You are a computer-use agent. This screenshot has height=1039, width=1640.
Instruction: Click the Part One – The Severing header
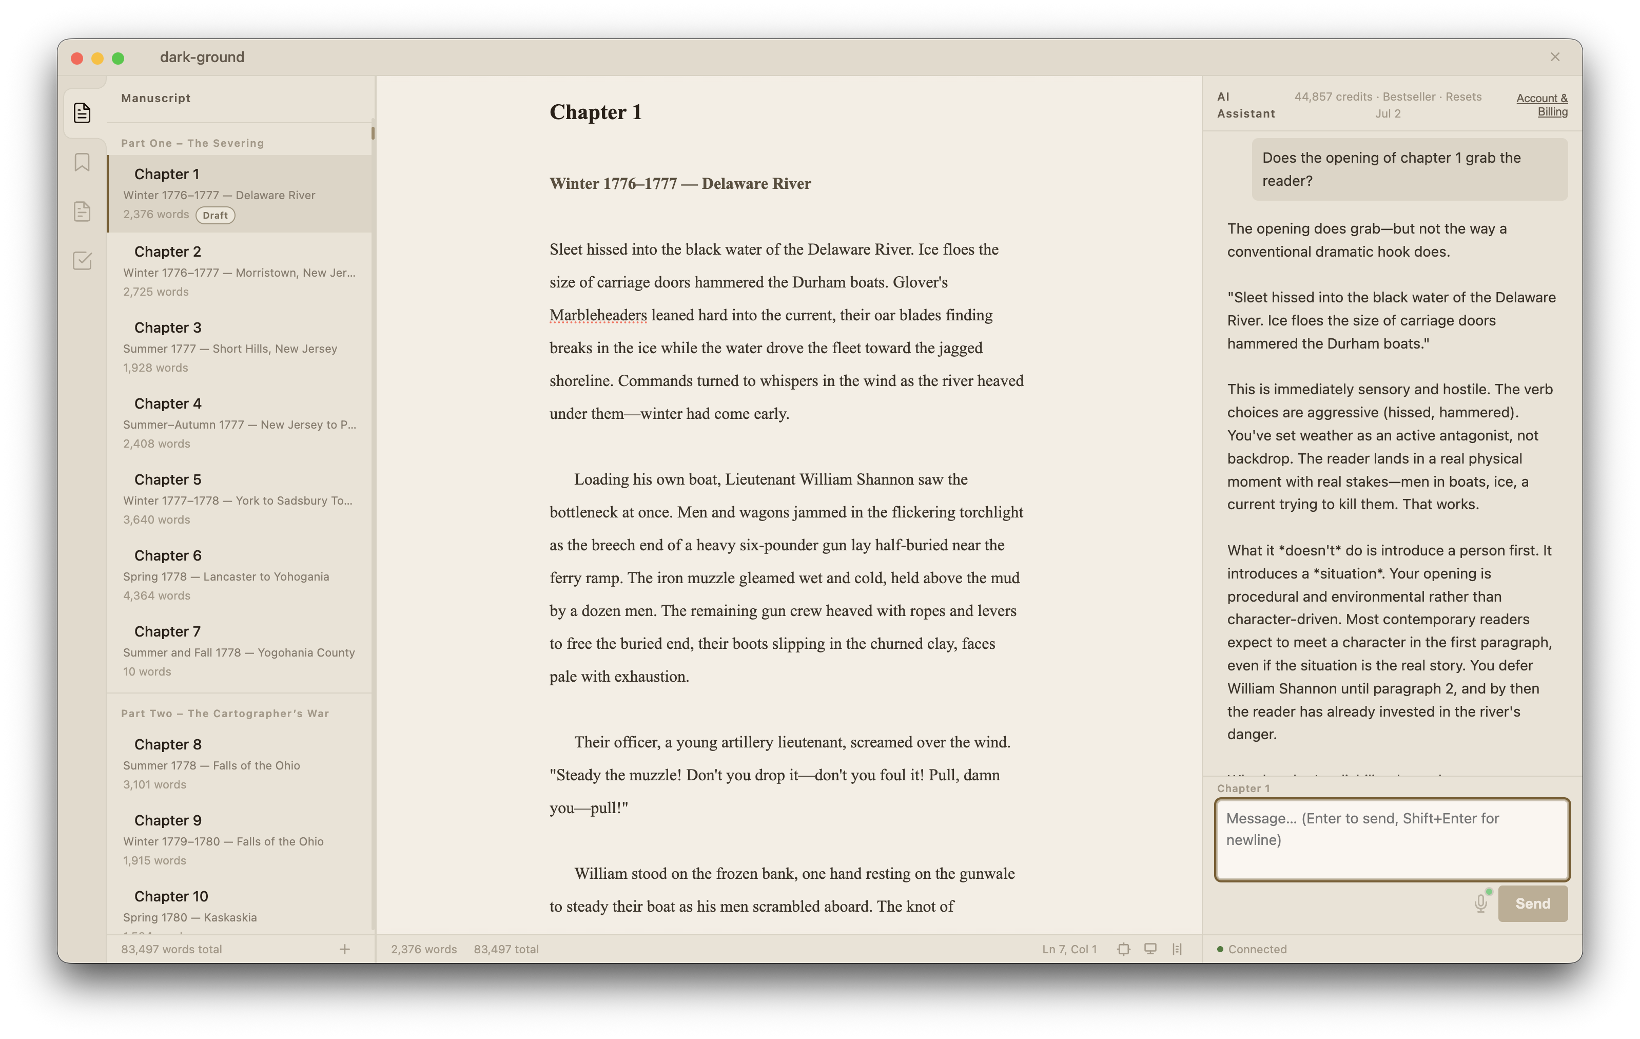coord(193,143)
